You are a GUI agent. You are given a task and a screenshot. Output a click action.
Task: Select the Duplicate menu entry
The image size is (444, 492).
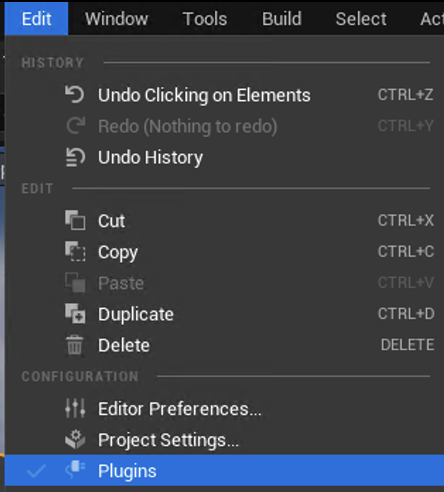point(136,314)
